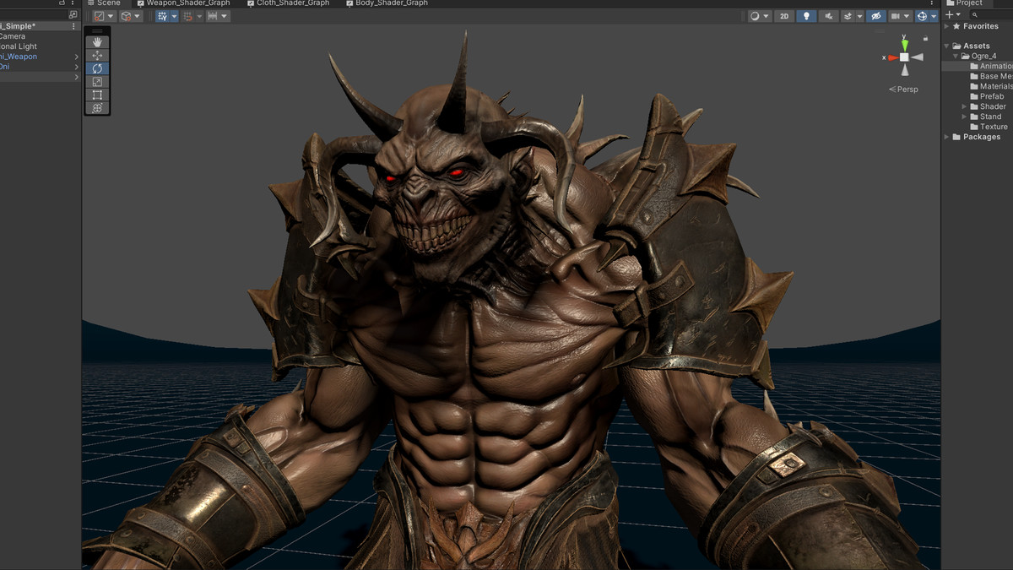Select the Move tool
The image size is (1013, 570).
[96, 54]
